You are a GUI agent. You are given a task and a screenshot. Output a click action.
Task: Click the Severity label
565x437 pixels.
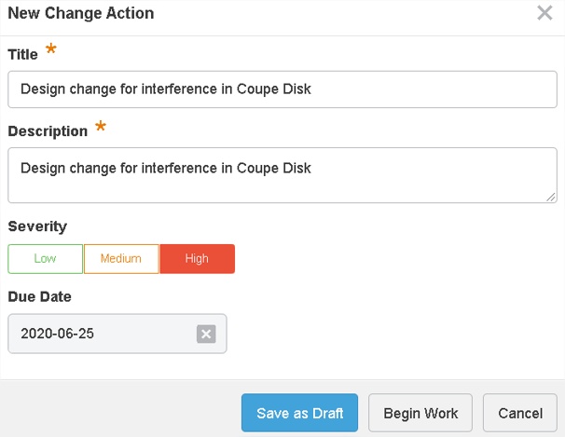[37, 226]
